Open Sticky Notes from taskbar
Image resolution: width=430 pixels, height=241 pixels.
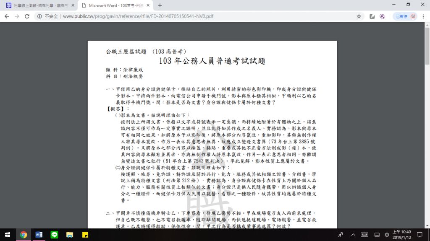click(x=85, y=235)
